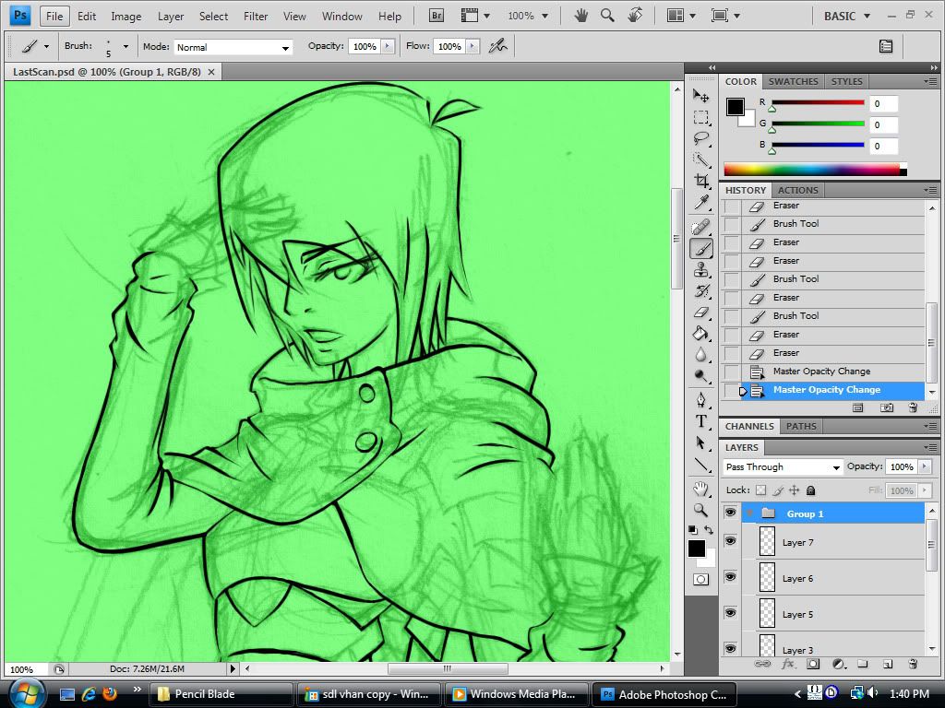Select the Crop tool

click(x=701, y=181)
